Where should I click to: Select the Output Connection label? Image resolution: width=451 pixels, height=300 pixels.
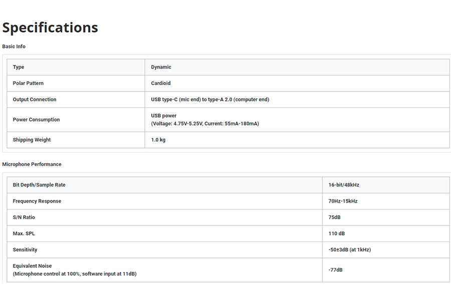pyautogui.click(x=35, y=99)
